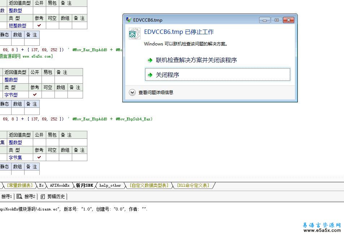Open the [Dll命令定义表] tab
Viewport: 344px width, 235px height.
point(193,185)
